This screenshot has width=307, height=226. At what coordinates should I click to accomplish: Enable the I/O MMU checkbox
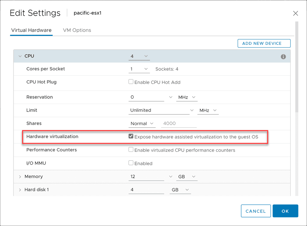(131, 163)
